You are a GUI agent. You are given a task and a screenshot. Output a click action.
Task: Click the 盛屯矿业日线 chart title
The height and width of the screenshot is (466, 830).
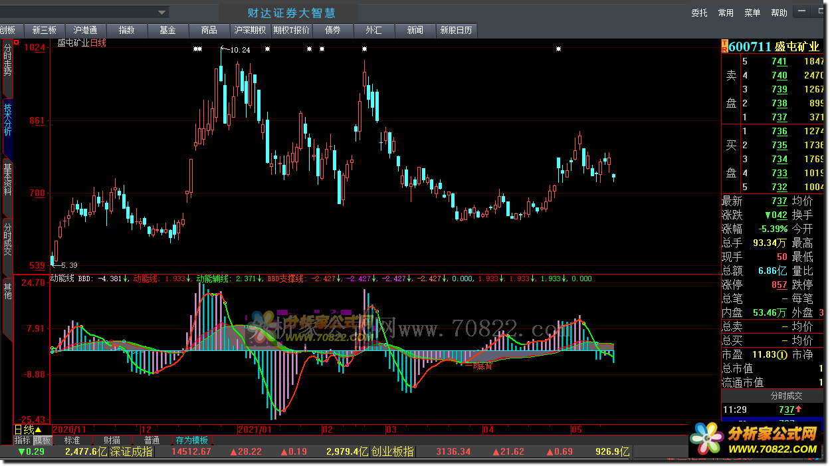82,43
